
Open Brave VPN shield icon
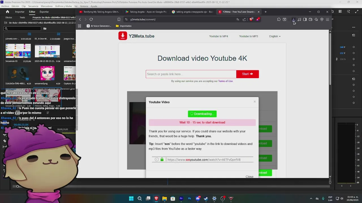[x=322, y=19]
